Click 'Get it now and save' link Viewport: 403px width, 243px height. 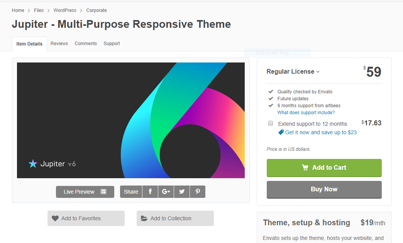tap(321, 132)
